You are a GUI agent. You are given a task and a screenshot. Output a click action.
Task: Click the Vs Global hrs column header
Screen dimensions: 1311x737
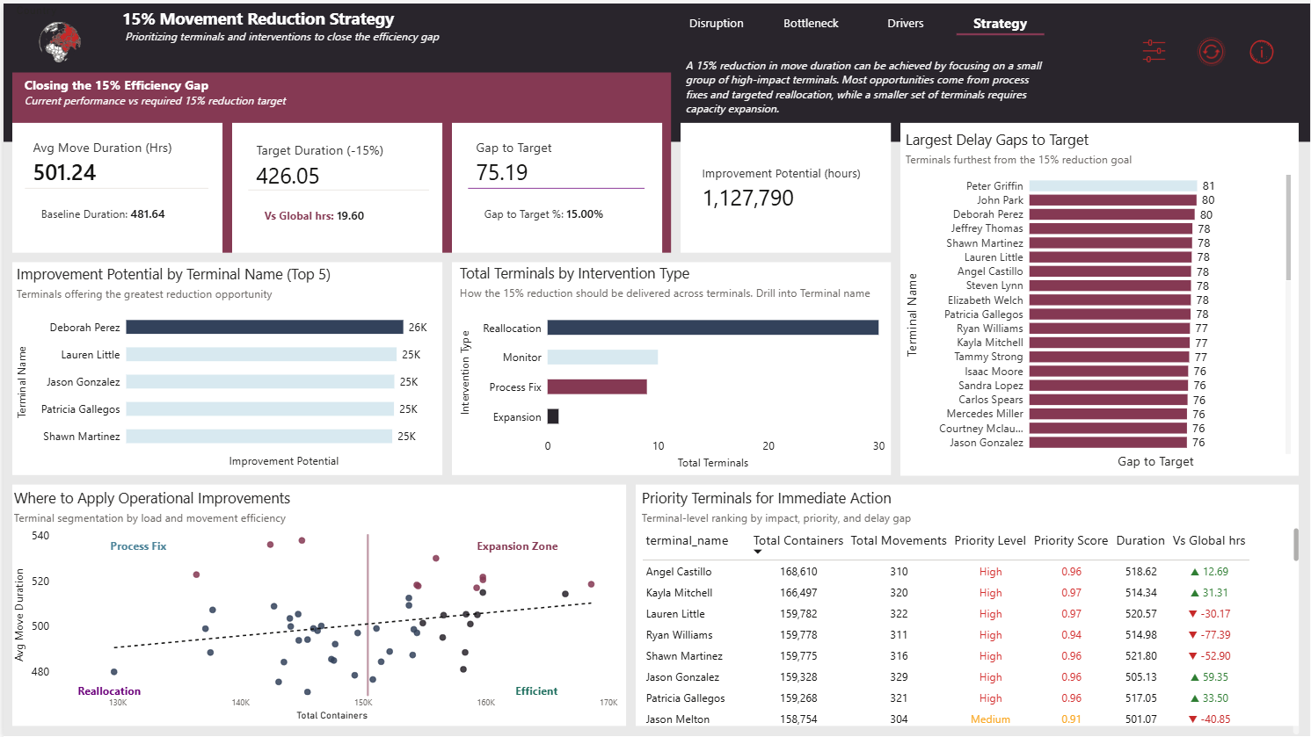pyautogui.click(x=1209, y=540)
